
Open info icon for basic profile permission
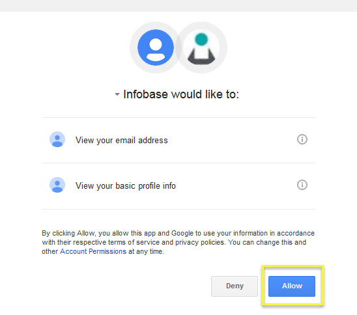pos(302,185)
